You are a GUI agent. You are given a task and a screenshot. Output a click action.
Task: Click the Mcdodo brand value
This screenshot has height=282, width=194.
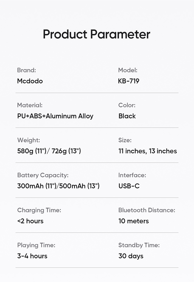[x=30, y=81]
